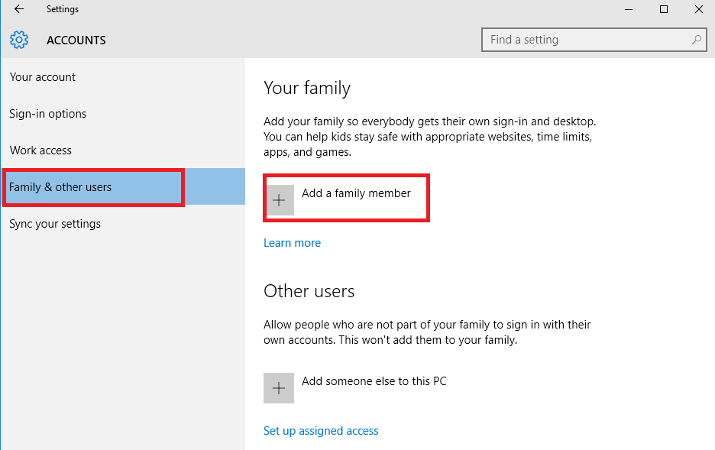
Task: Click the Add a family member label
Action: click(x=356, y=193)
